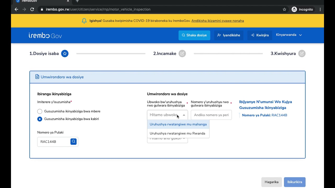
Task: Click the 2.Incamake step label
Action: pos(165,54)
